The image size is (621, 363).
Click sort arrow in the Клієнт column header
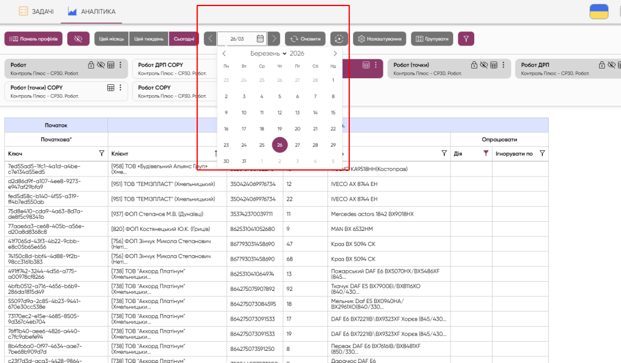pos(216,153)
